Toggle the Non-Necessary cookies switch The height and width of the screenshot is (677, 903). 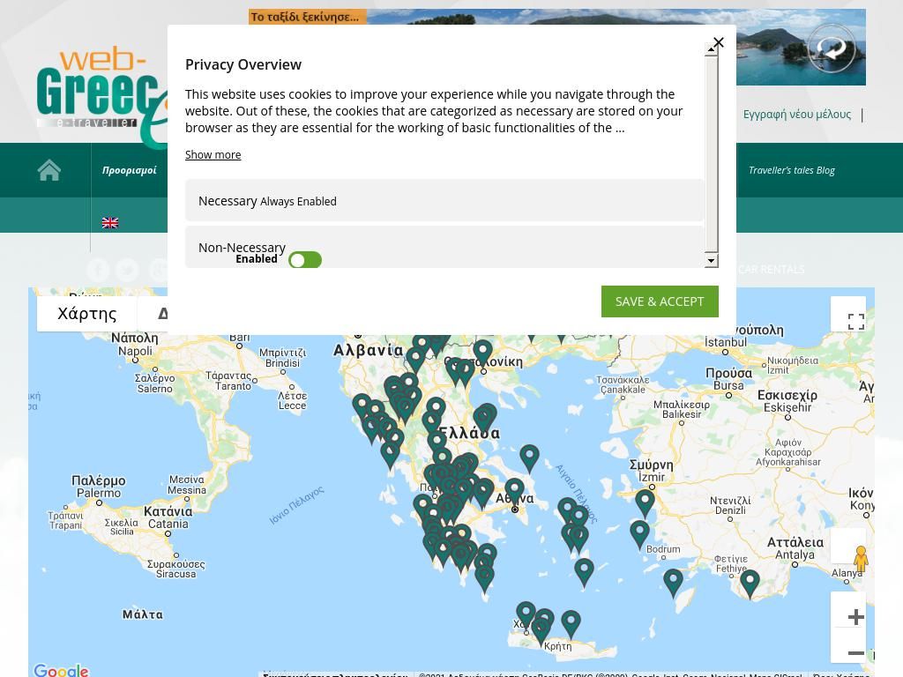coord(305,260)
